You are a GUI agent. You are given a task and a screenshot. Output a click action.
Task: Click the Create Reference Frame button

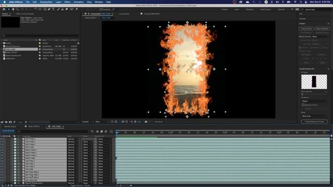pyautogui.click(x=314, y=122)
